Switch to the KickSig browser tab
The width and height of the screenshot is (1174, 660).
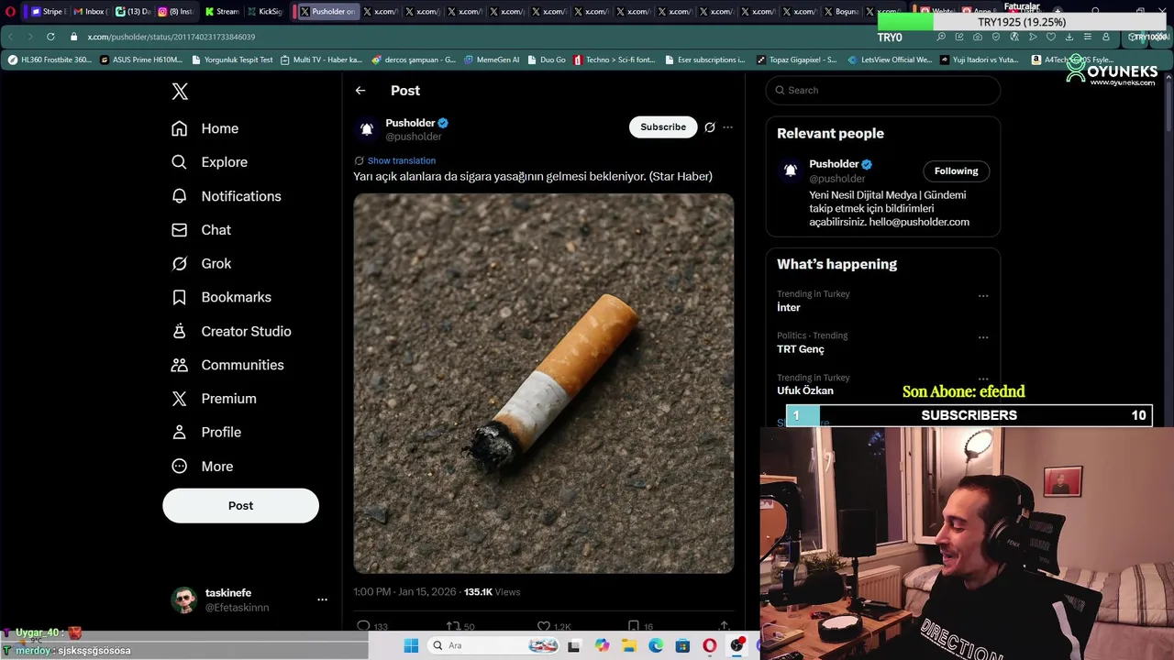click(264, 12)
